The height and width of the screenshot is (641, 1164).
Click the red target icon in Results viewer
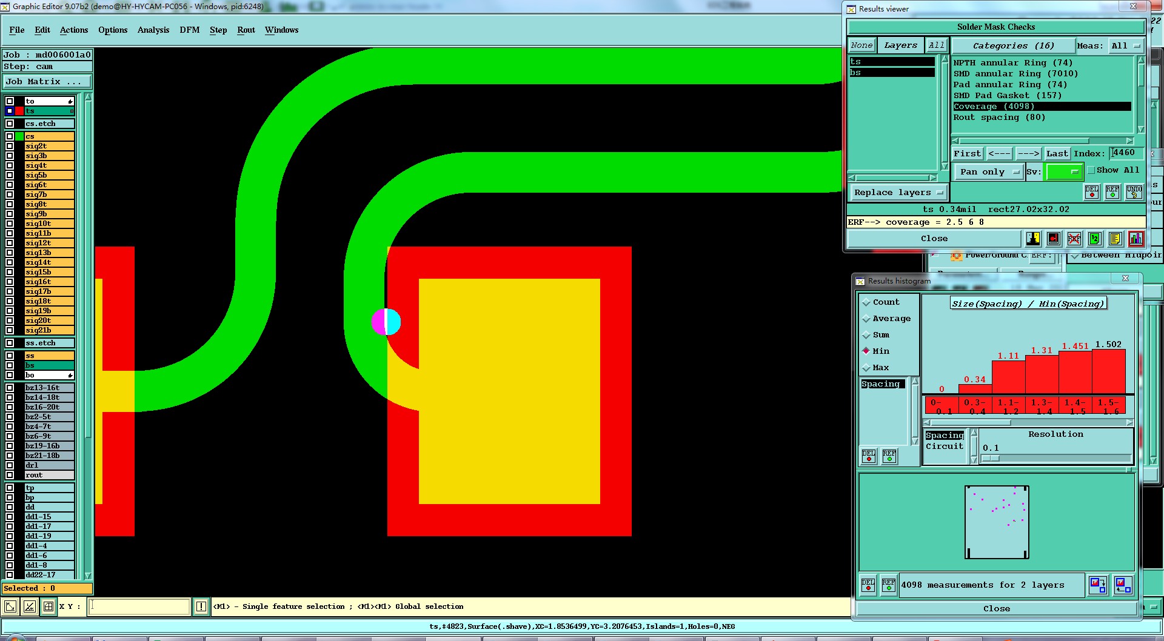(x=1054, y=239)
